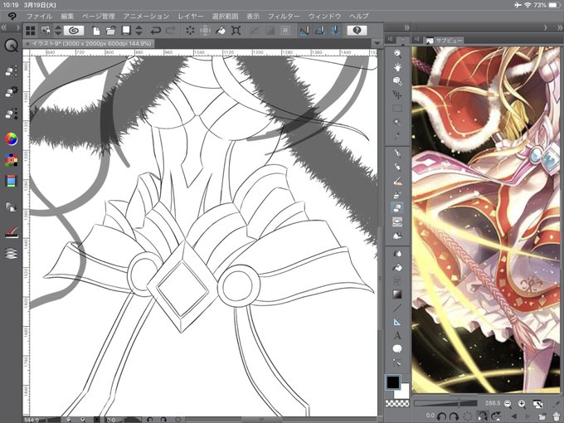Image resolution: width=564 pixels, height=423 pixels.
Task: Open the color wheel palette
Action: [11, 139]
